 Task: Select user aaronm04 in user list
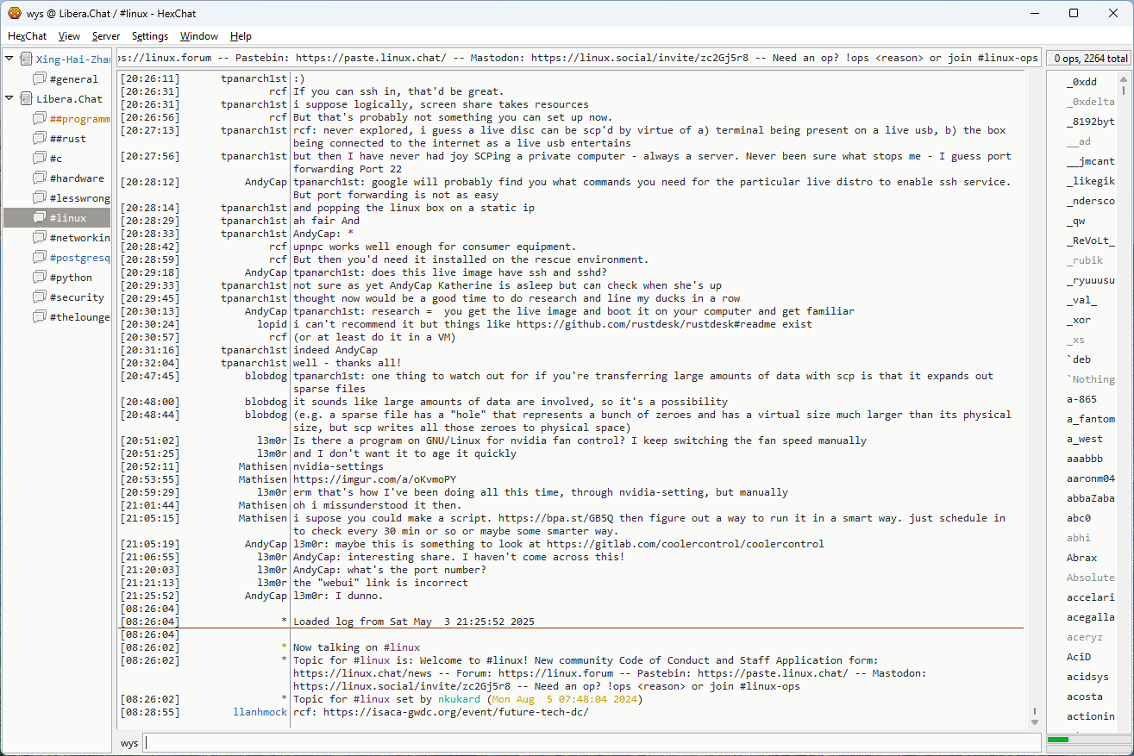(x=1090, y=478)
